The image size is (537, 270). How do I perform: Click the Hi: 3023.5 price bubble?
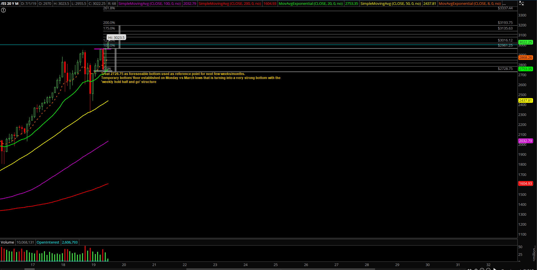point(116,38)
